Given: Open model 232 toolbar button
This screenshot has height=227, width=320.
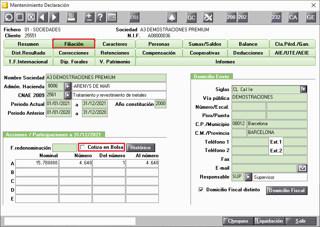Looking at the screenshot, I should [276, 17].
